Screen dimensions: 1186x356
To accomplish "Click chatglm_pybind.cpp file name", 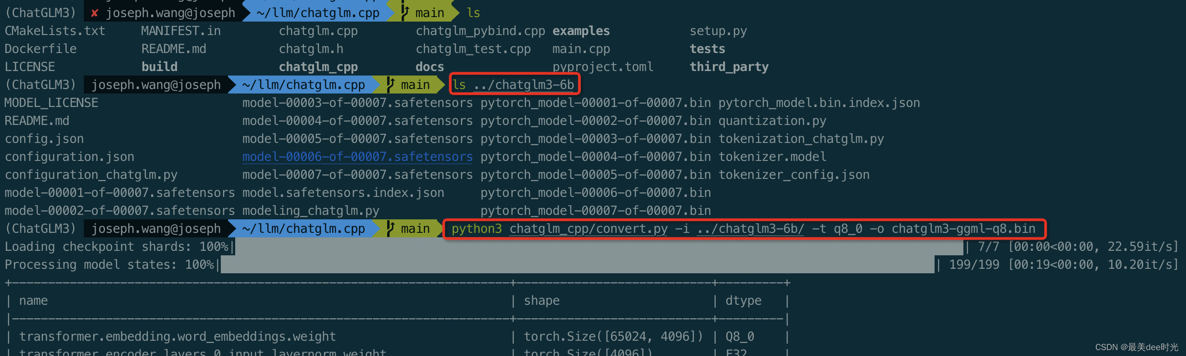I will (480, 31).
